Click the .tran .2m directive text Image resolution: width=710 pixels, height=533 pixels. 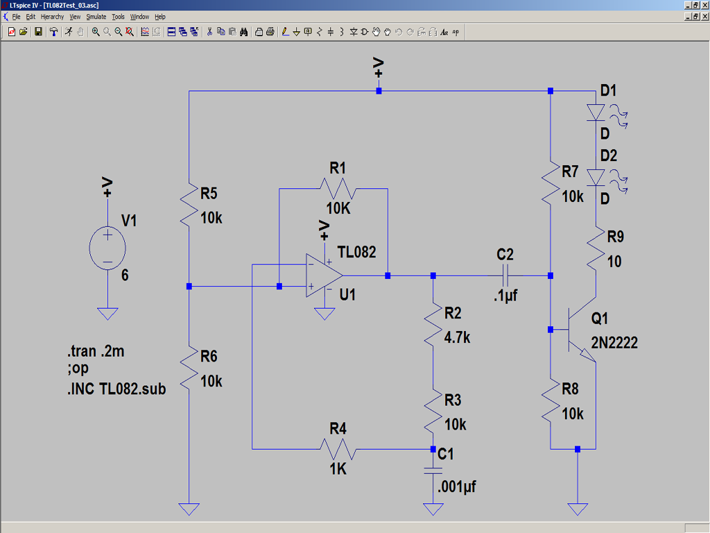96,351
